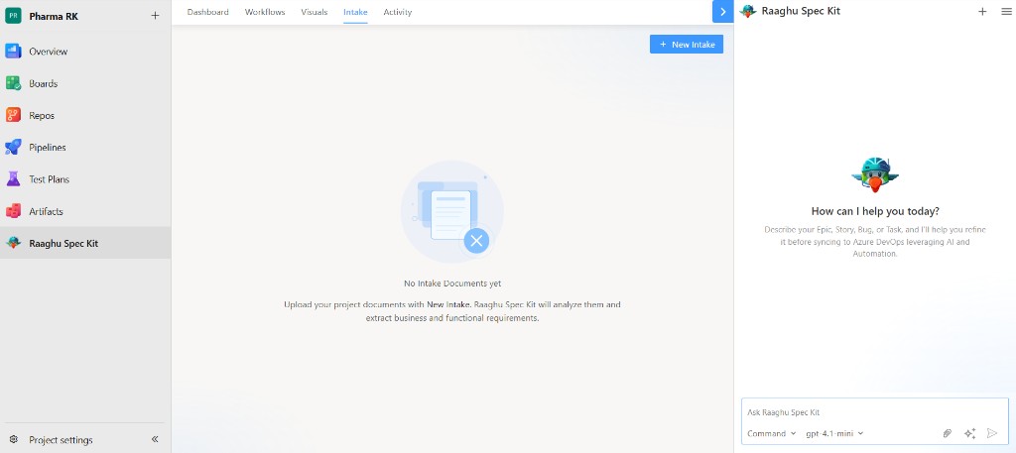Screen dimensions: 1016x453
Task: Open the Overview sidebar icon
Action: (13, 52)
